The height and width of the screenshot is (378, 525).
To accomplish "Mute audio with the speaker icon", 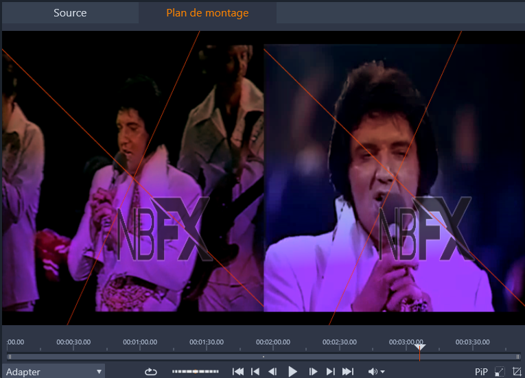I will [x=373, y=371].
